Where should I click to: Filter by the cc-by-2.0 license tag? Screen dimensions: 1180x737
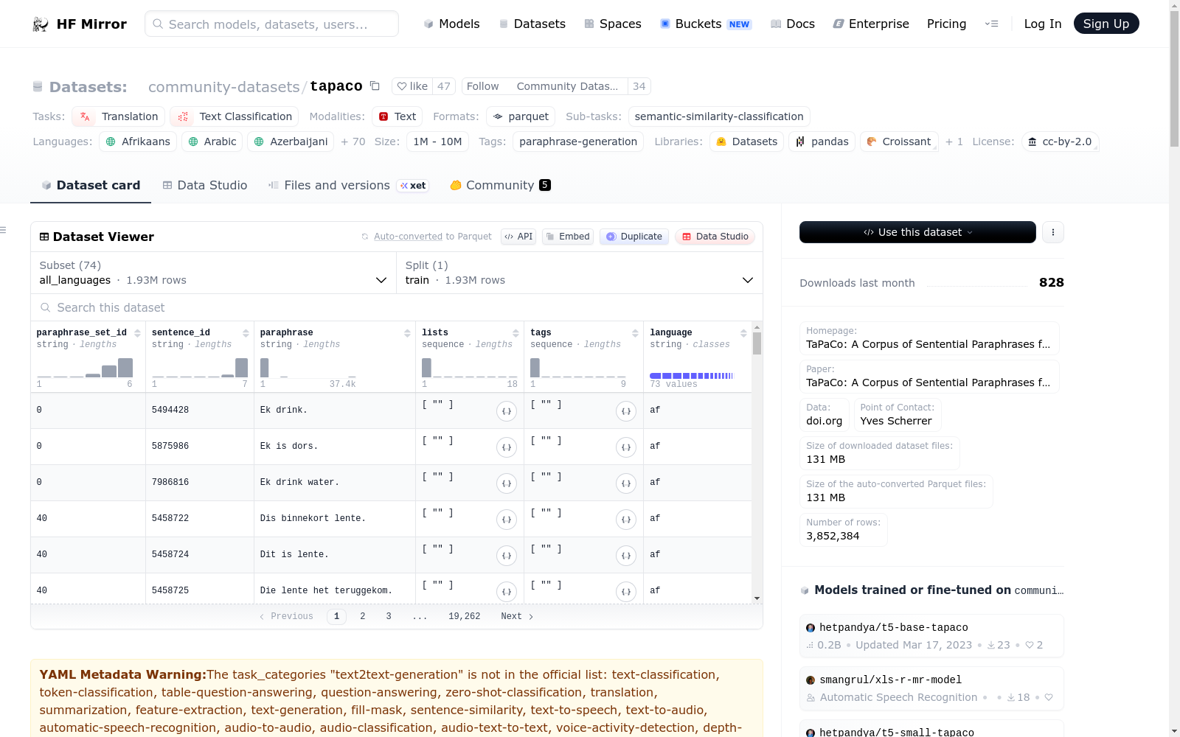pos(1060,142)
